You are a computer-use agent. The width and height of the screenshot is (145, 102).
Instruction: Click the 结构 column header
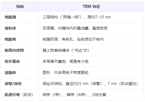click(20, 6)
